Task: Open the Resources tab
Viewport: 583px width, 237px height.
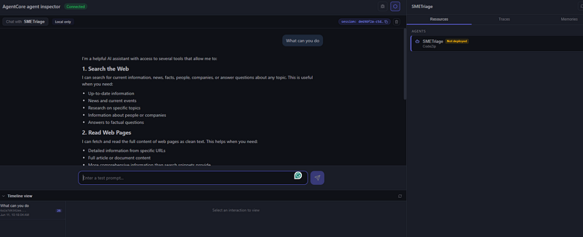Action: click(x=439, y=19)
